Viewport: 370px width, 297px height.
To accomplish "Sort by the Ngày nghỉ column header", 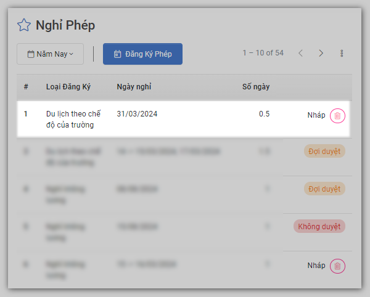I will point(134,87).
